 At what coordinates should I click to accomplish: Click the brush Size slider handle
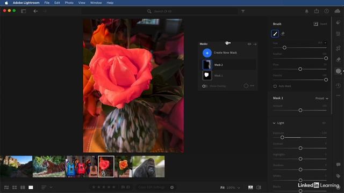[284, 48]
